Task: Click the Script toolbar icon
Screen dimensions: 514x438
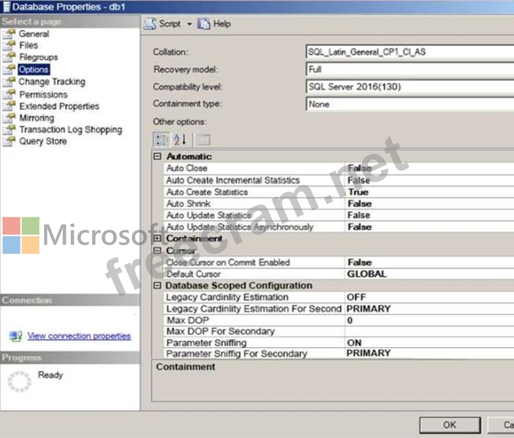Action: (150, 24)
